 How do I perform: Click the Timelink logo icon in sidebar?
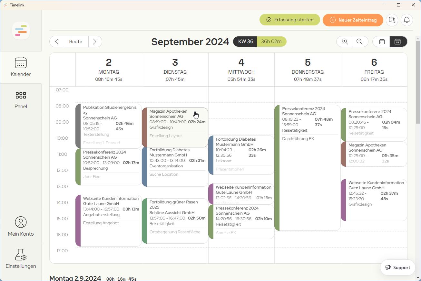click(21, 31)
